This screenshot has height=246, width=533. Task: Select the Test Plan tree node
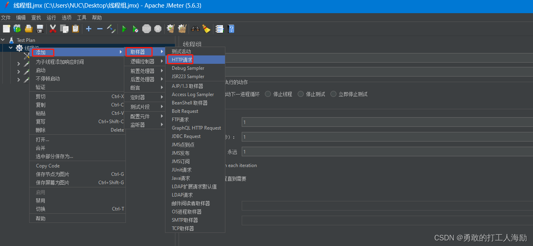coord(26,40)
